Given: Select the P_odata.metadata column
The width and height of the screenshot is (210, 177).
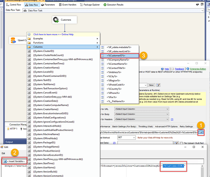Looking at the screenshot, I should (x=119, y=47).
